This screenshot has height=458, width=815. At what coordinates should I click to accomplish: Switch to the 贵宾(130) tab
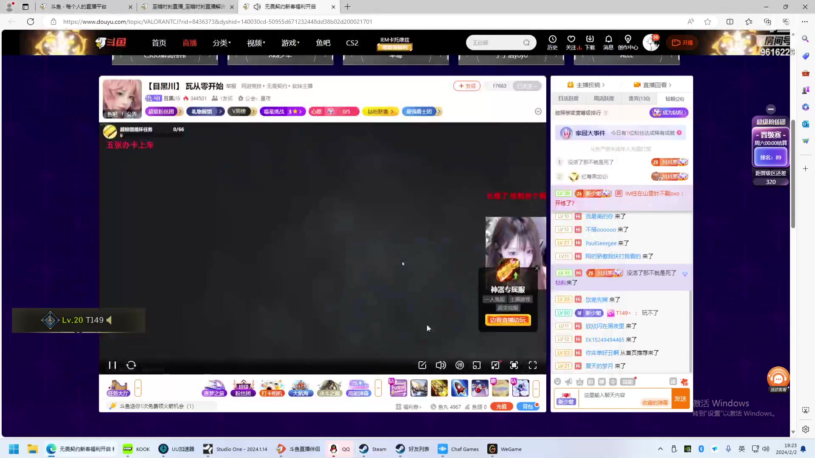(639, 98)
